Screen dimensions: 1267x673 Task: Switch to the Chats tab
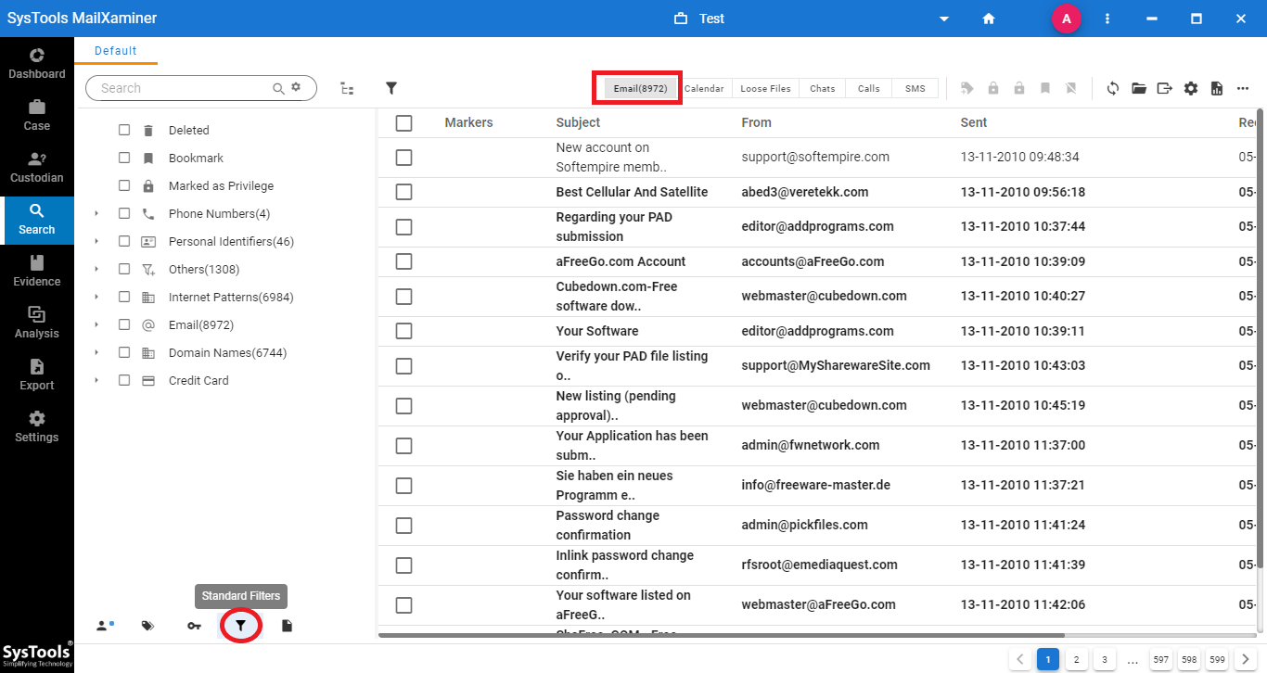[822, 88]
